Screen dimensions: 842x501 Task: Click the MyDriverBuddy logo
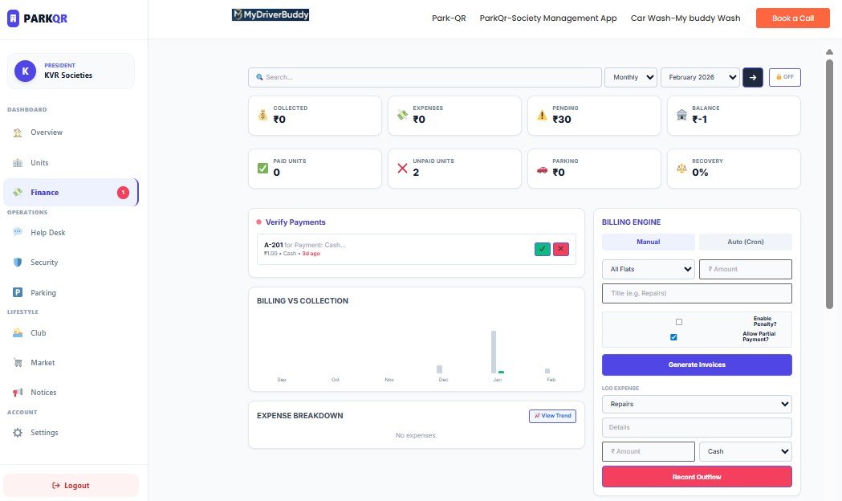(270, 15)
